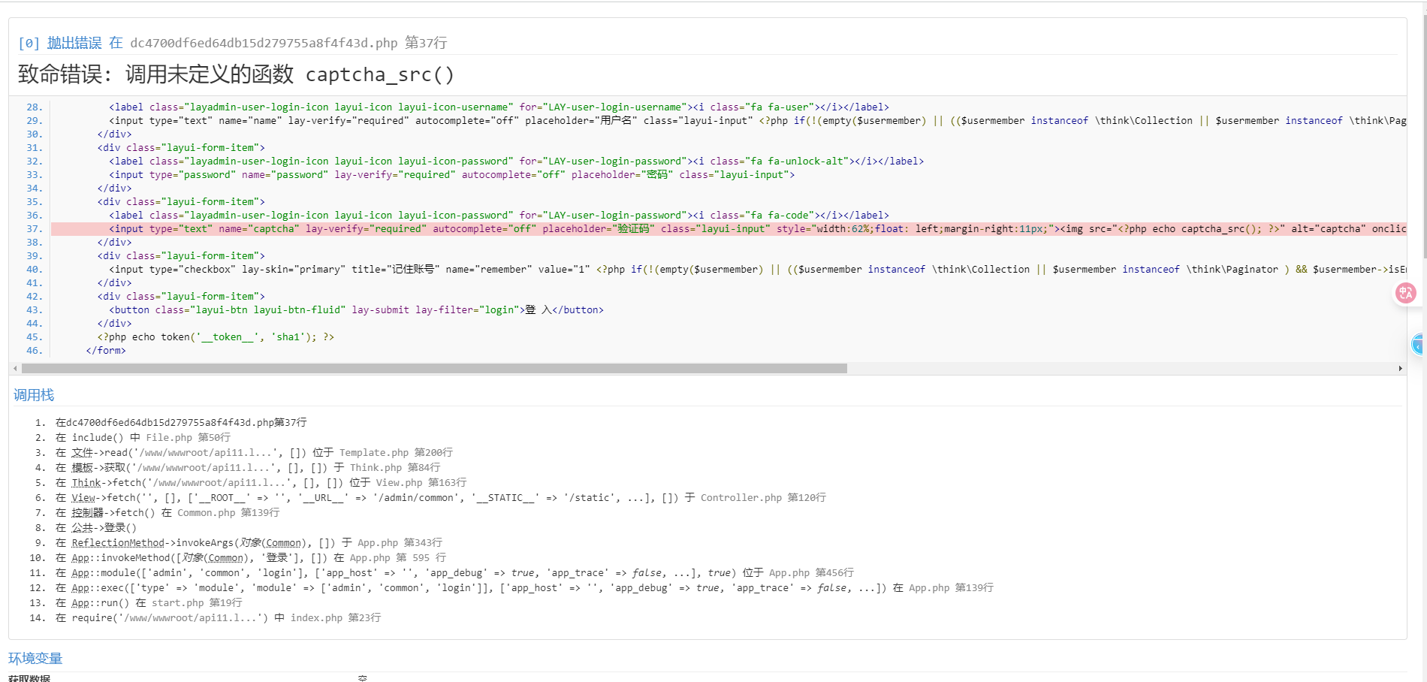Click 'View' class in call stack entry 6
The height and width of the screenshot is (682, 1427).
pos(83,498)
